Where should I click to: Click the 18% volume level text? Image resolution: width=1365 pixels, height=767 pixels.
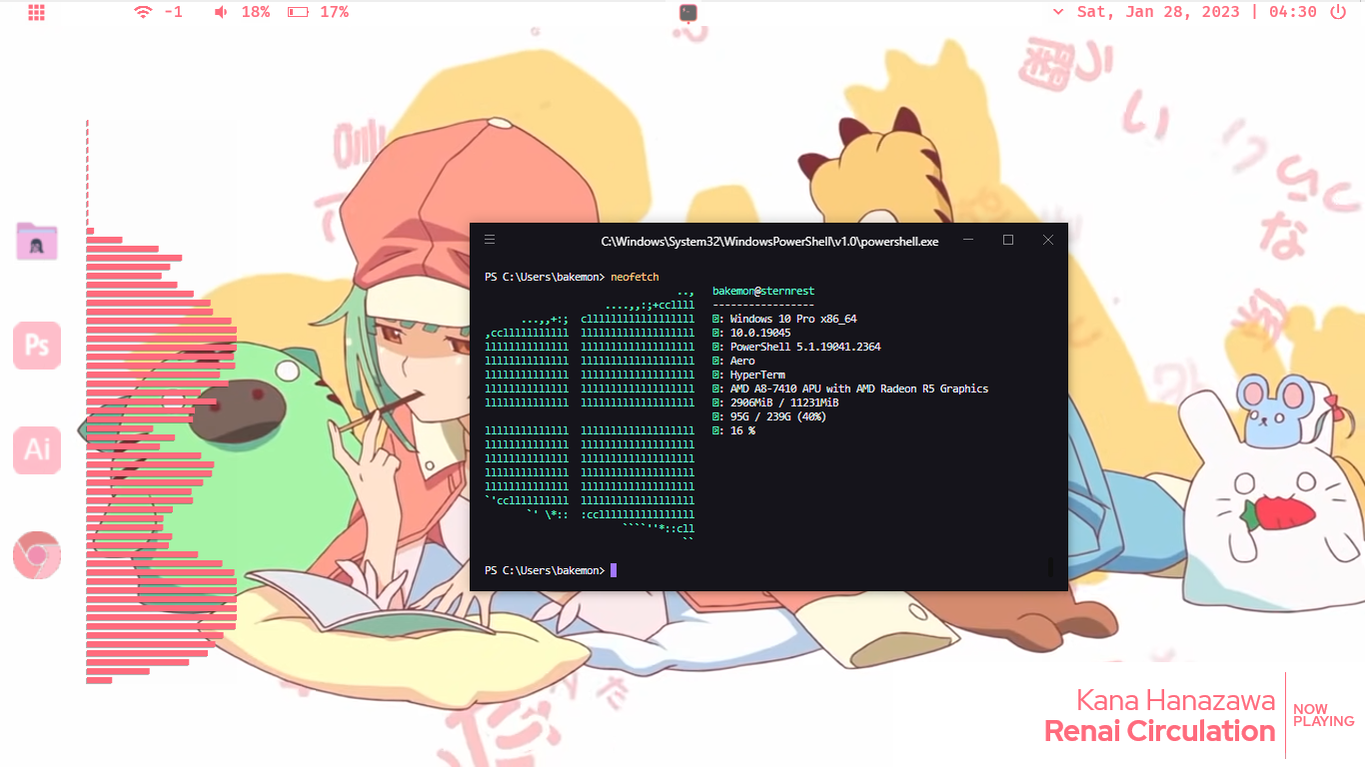(256, 12)
